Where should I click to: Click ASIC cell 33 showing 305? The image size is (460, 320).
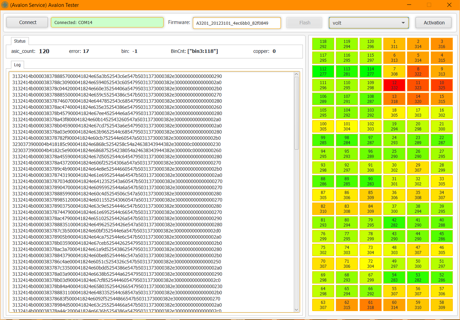[x=442, y=181]
